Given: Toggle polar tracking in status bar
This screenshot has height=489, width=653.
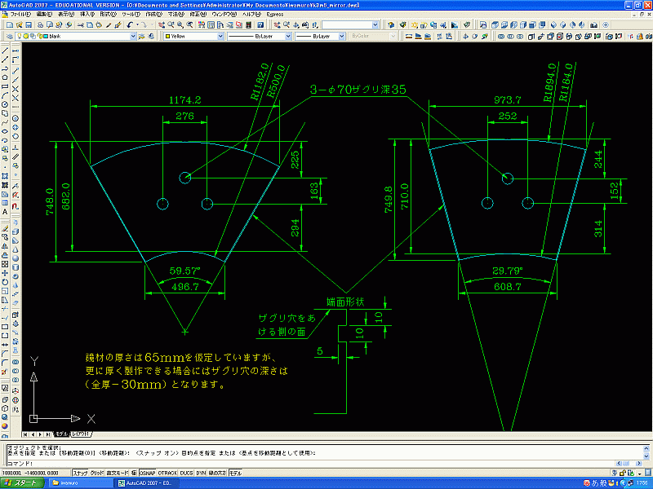Looking at the screenshot, I should (x=134, y=473).
